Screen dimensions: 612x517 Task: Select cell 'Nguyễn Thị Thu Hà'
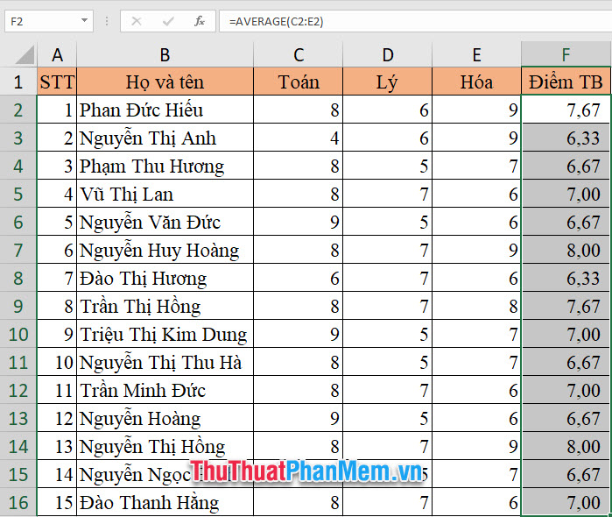tap(165, 362)
